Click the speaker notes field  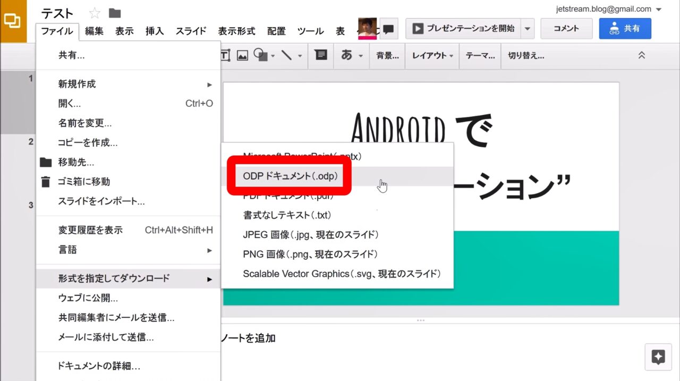point(372,338)
